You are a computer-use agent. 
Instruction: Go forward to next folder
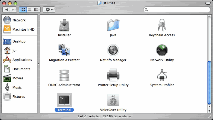coord(13,9)
